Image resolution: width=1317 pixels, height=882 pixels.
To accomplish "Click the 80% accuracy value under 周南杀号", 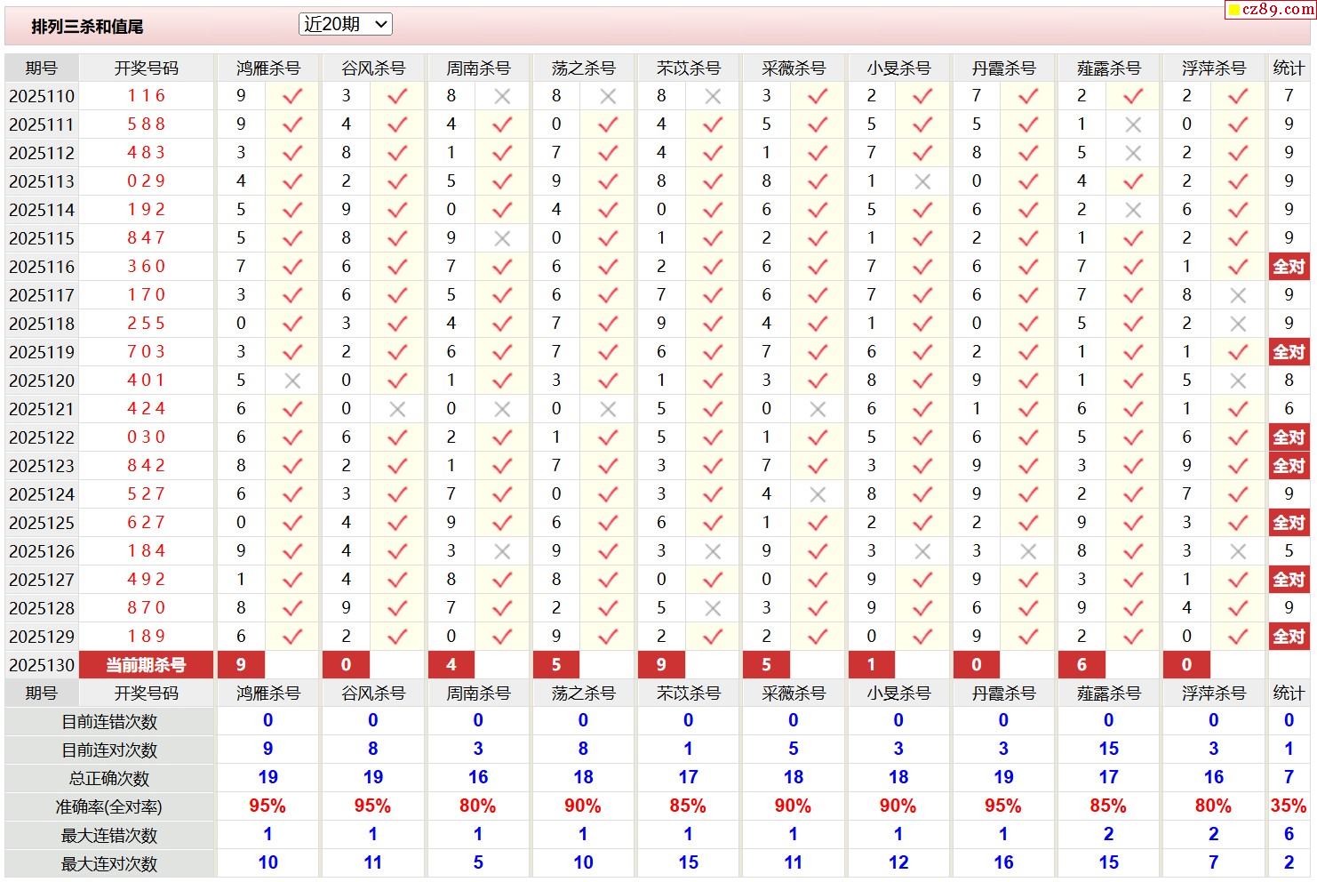I will coord(478,806).
